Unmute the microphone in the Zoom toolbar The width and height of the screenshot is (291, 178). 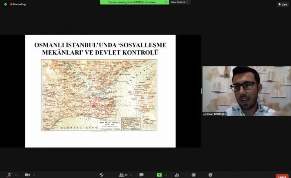tap(9, 175)
